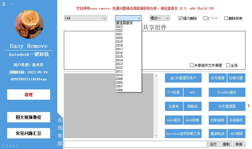Select 请选择版本 in the version list
Image resolution: width=252 pixels, height=149 pixels.
pos(128,23)
